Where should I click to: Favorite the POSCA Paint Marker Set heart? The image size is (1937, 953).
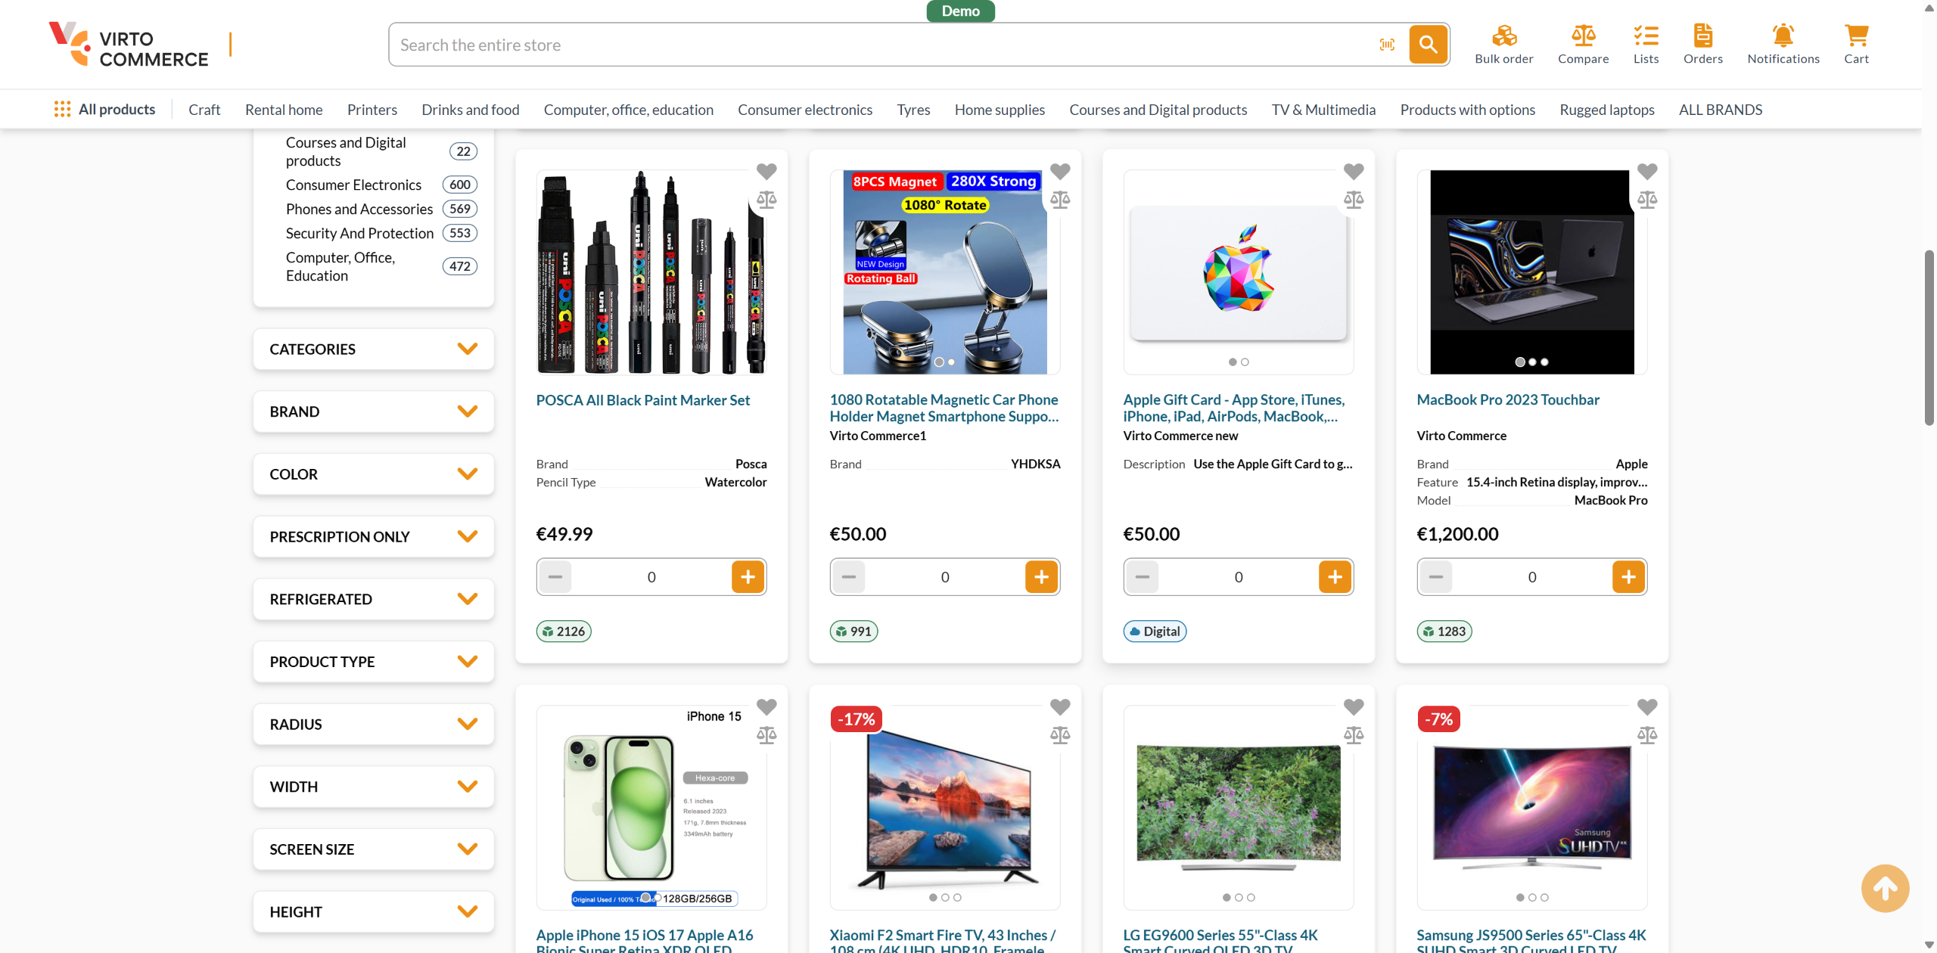(766, 172)
